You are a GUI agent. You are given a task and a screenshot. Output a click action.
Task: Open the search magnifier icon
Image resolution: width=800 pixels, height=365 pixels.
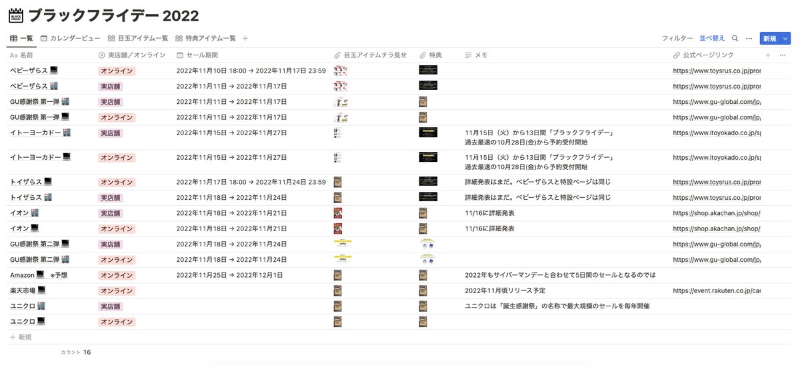click(x=735, y=39)
